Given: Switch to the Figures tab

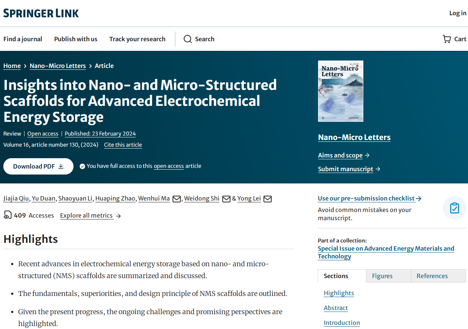Looking at the screenshot, I should 382,276.
